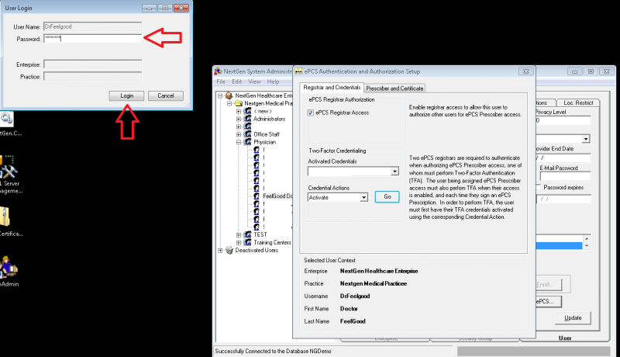
Task: Open the NextGen.C... desktop shortcut icon
Action: (6, 119)
